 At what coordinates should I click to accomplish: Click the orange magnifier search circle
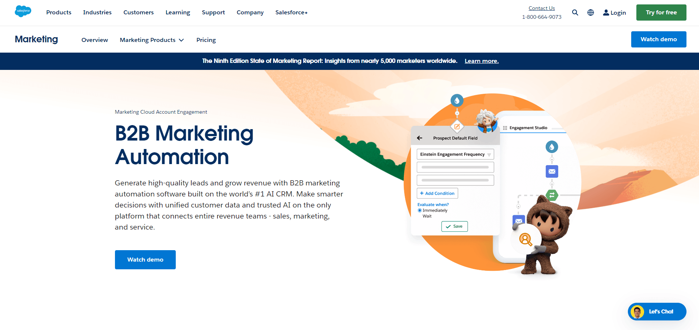(x=525, y=239)
